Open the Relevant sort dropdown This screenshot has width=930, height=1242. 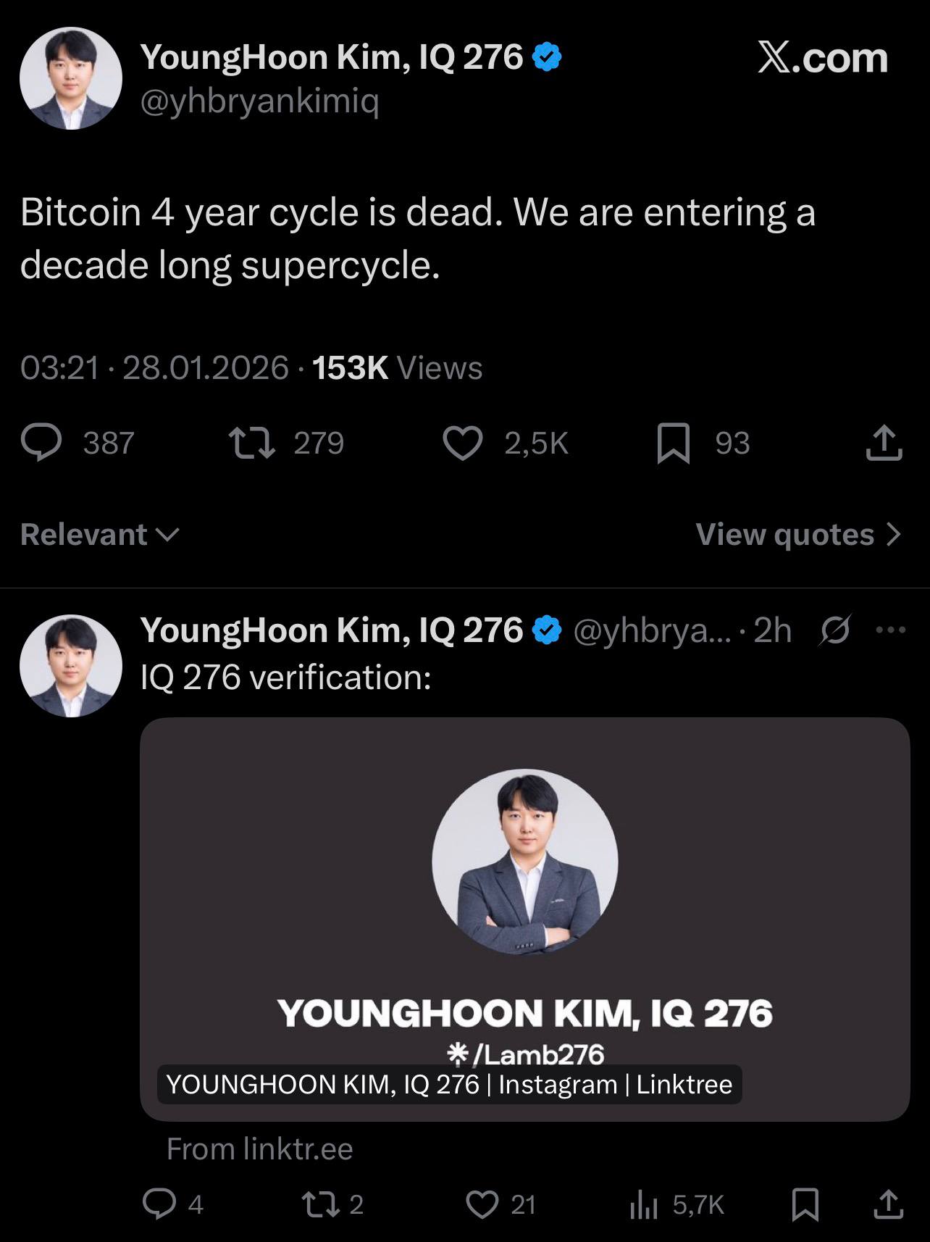(x=99, y=535)
